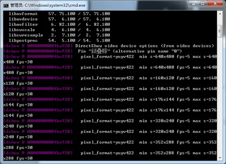Click the libswscale version line
226x164 pixels.
point(60,30)
